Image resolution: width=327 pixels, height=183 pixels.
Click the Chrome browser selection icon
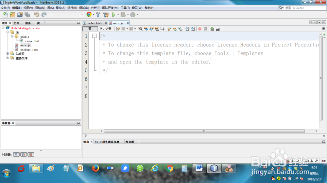coord(89,14)
